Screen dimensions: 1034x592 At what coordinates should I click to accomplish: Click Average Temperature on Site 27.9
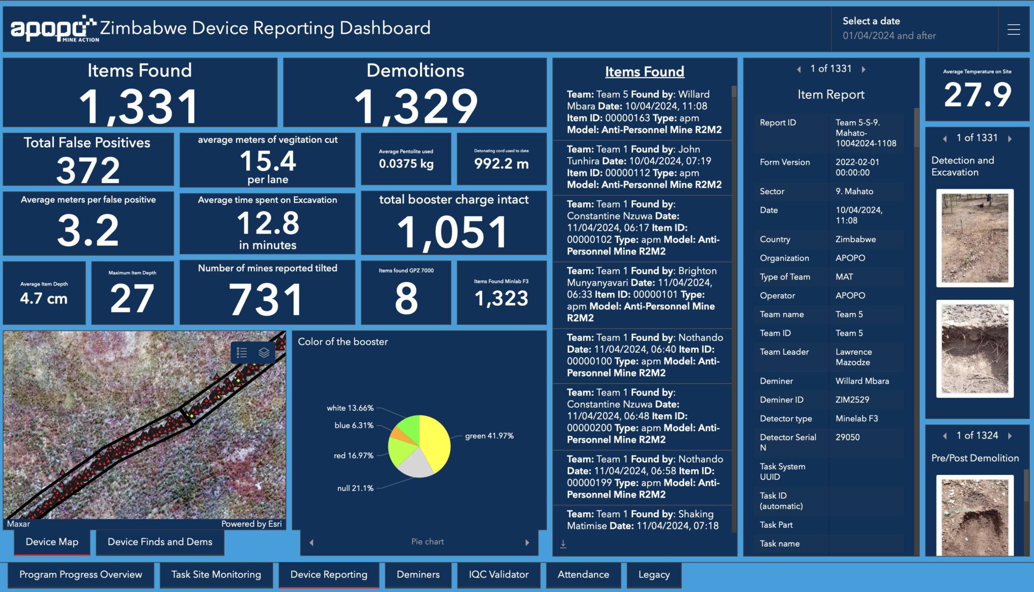pos(977,89)
